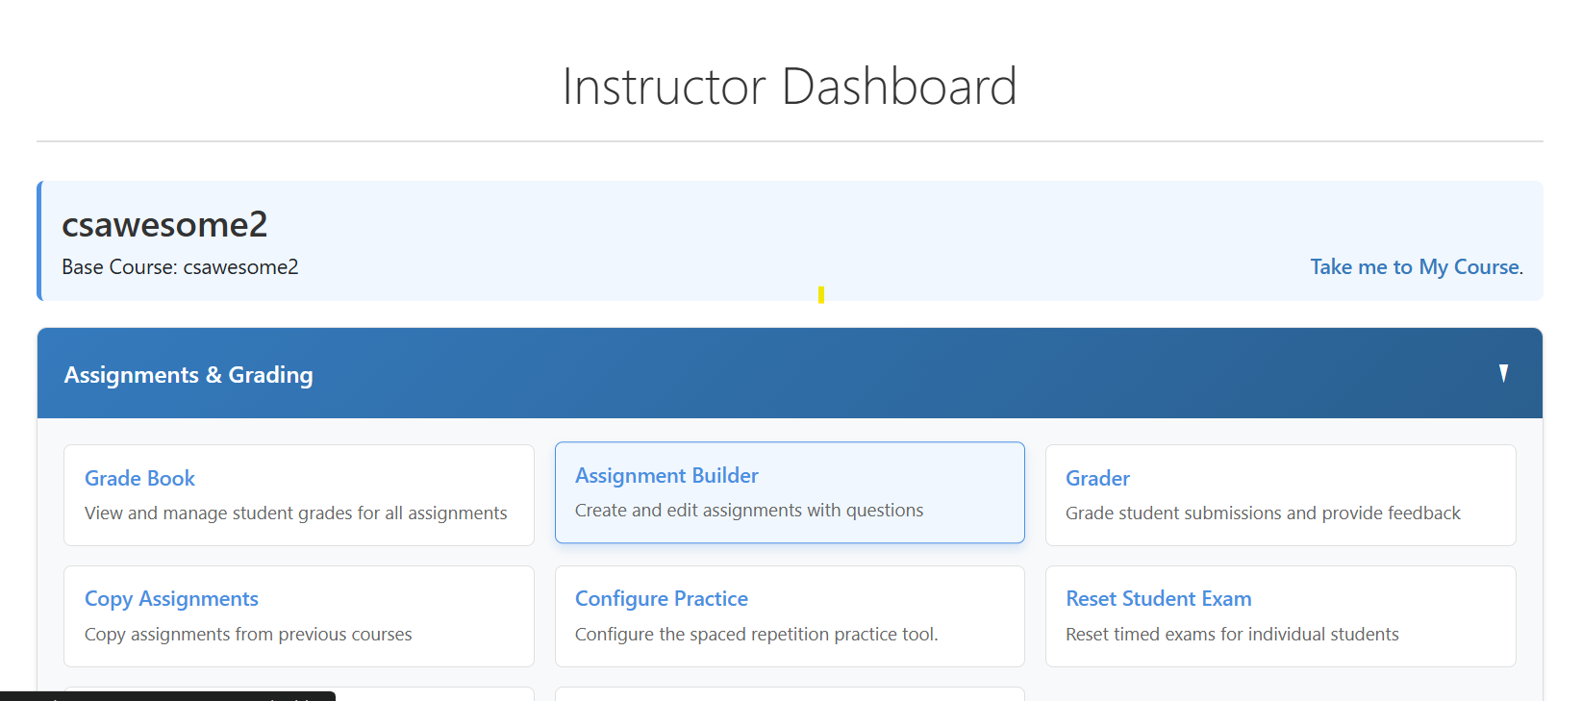Collapse the Assignments & Grading section arrow
The width and height of the screenshot is (1582, 701).
pyautogui.click(x=1503, y=373)
